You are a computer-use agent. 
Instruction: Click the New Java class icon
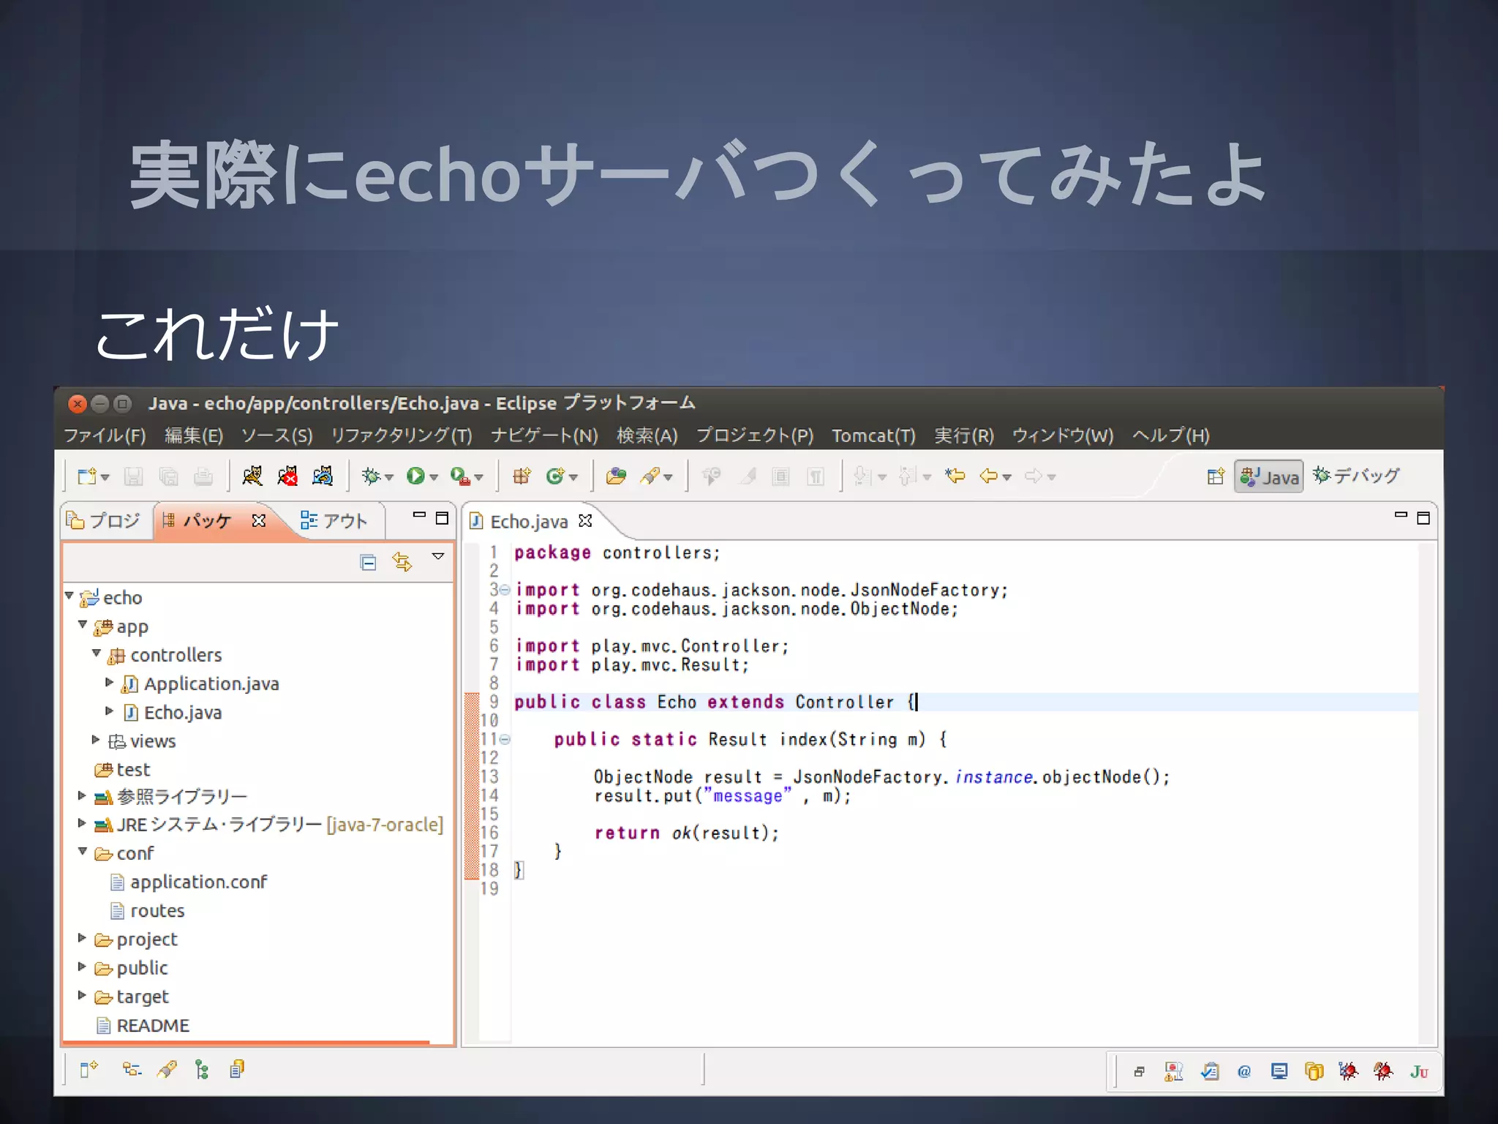pos(555,476)
